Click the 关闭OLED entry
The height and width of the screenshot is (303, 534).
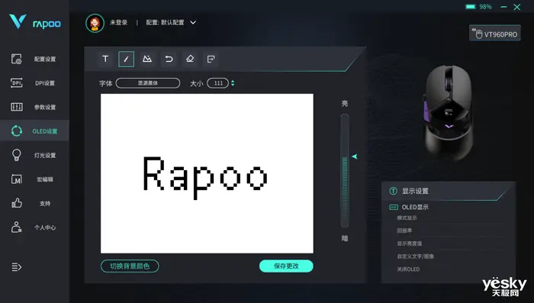408,269
